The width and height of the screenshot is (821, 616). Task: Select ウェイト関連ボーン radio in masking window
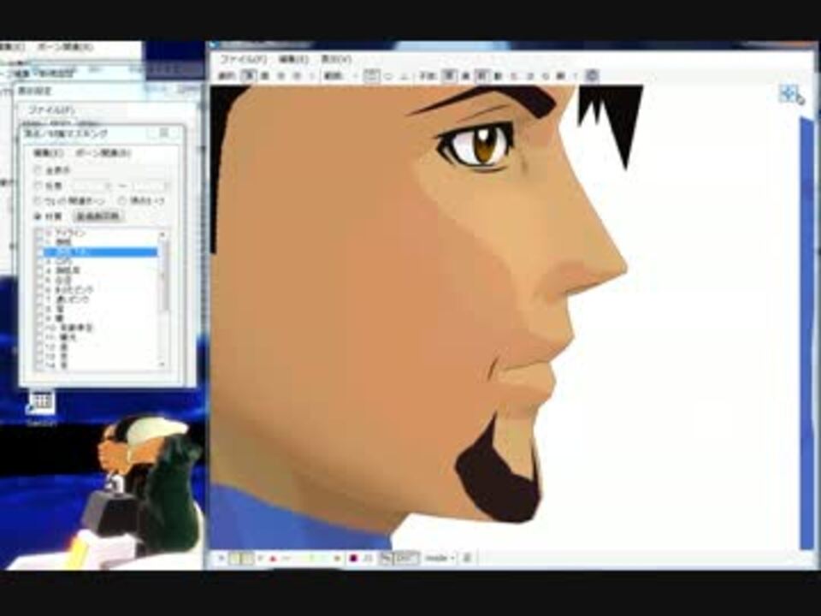tap(38, 201)
